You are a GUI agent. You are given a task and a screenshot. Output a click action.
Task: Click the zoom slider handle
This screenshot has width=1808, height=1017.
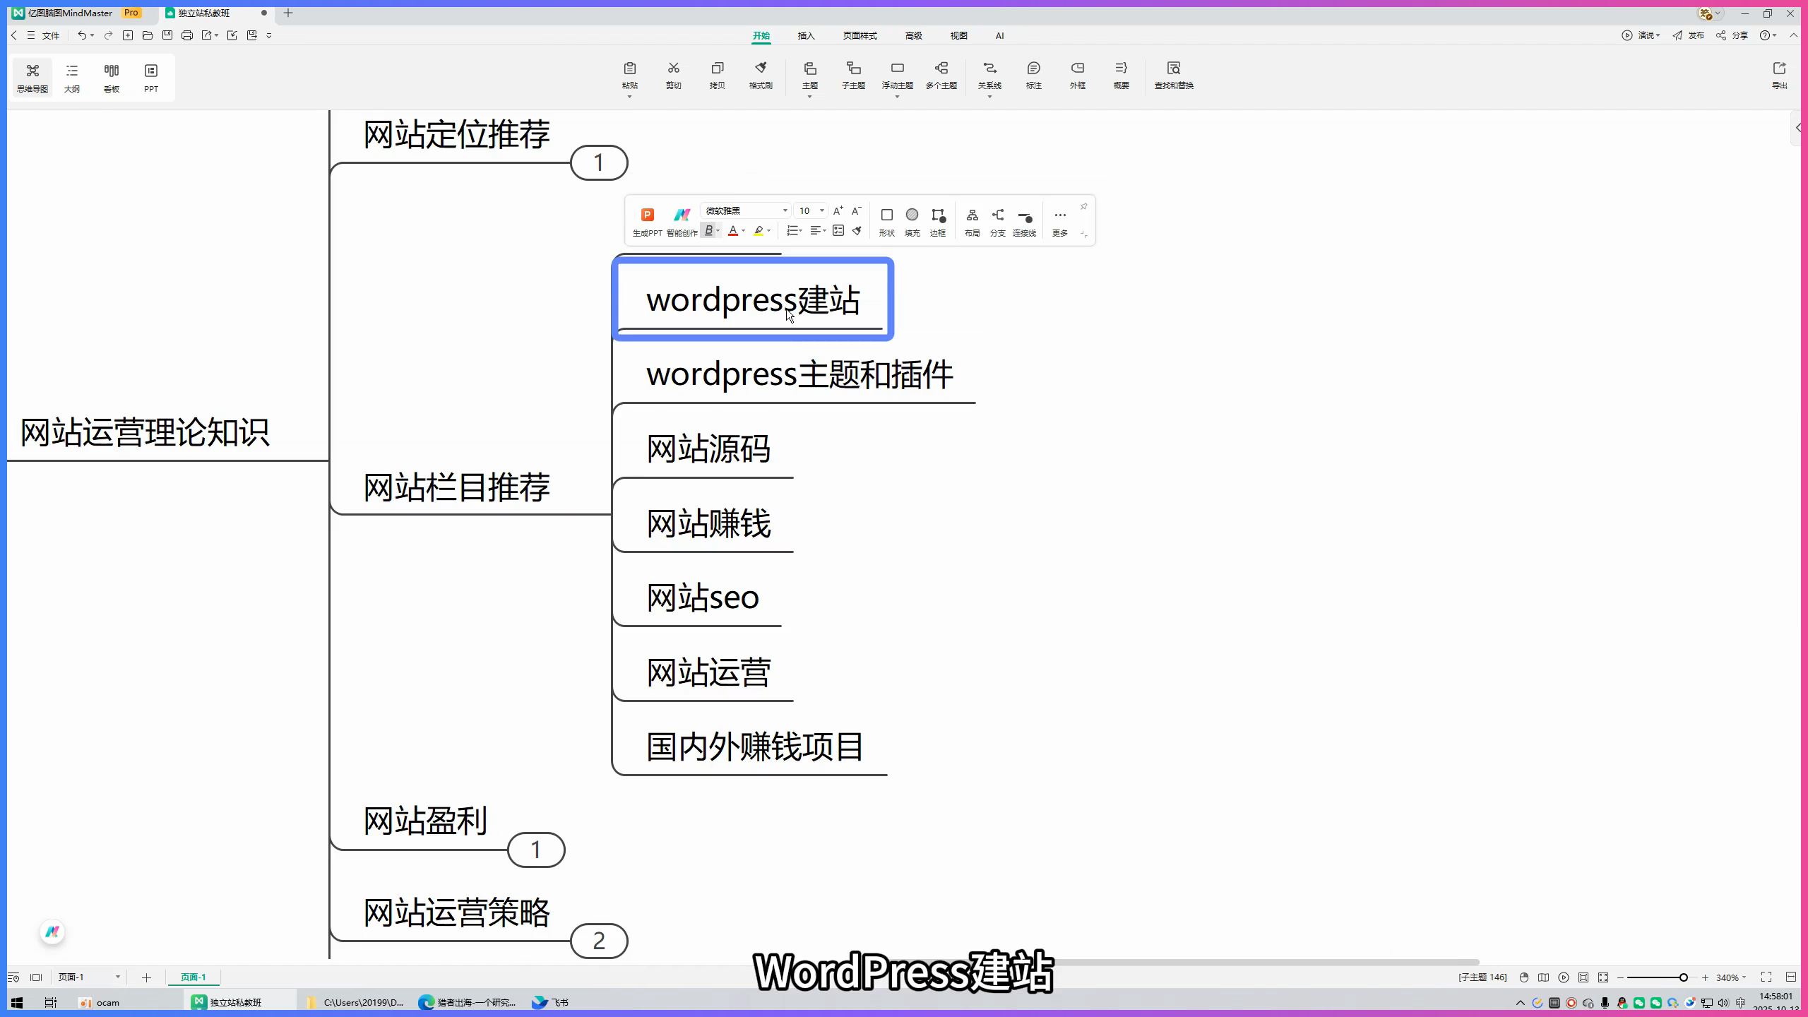click(x=1684, y=977)
